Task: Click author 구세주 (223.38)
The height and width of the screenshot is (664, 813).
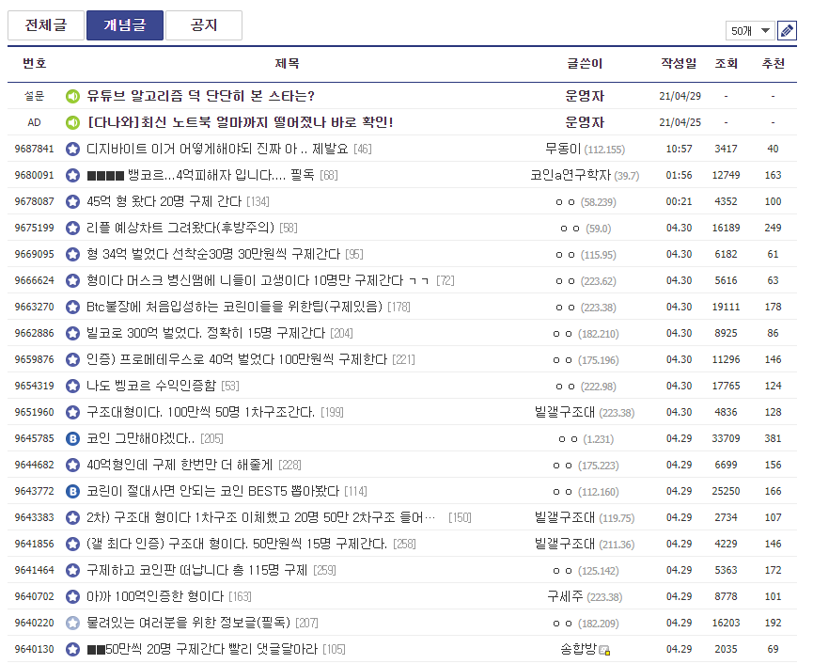Action: pyautogui.click(x=585, y=597)
